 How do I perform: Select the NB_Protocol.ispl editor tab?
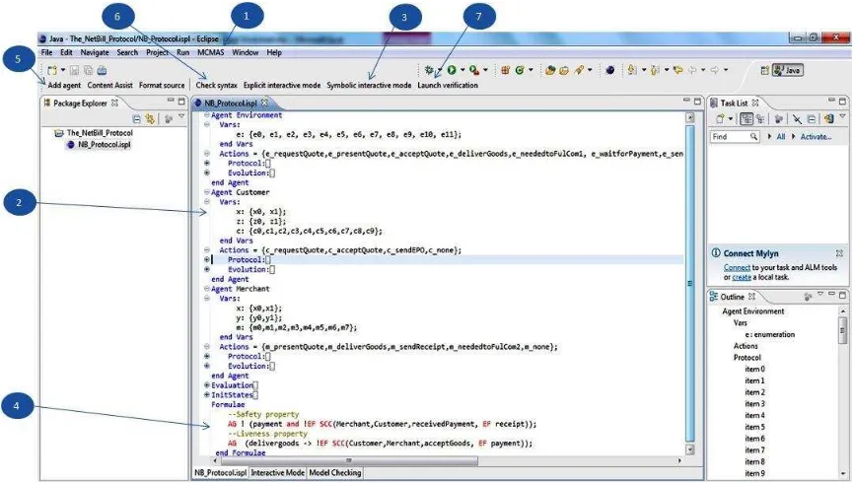click(232, 103)
